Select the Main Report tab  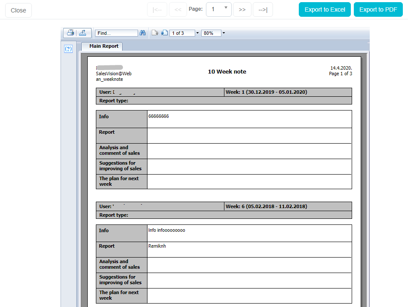click(104, 46)
